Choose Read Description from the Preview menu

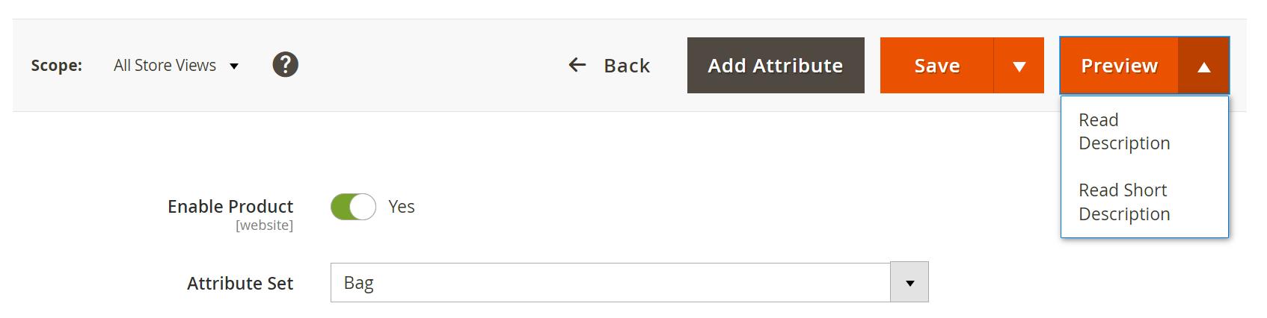click(1124, 131)
